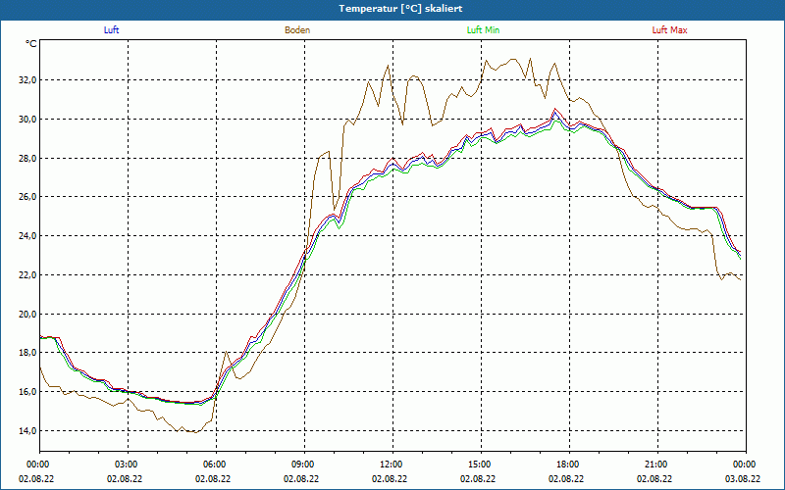
Task: Click the 18,0 y-axis value
Action: [27, 353]
